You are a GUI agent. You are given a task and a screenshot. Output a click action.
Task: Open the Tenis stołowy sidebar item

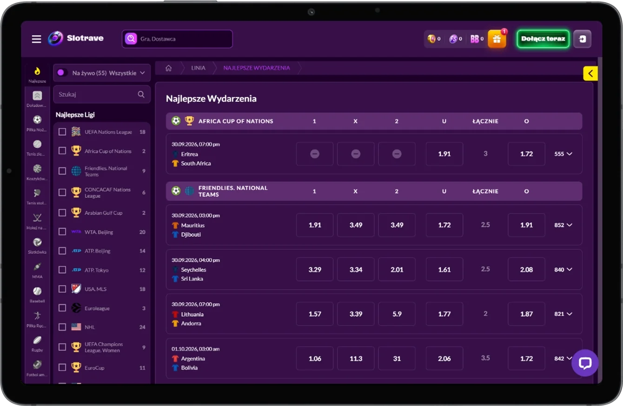point(37,196)
